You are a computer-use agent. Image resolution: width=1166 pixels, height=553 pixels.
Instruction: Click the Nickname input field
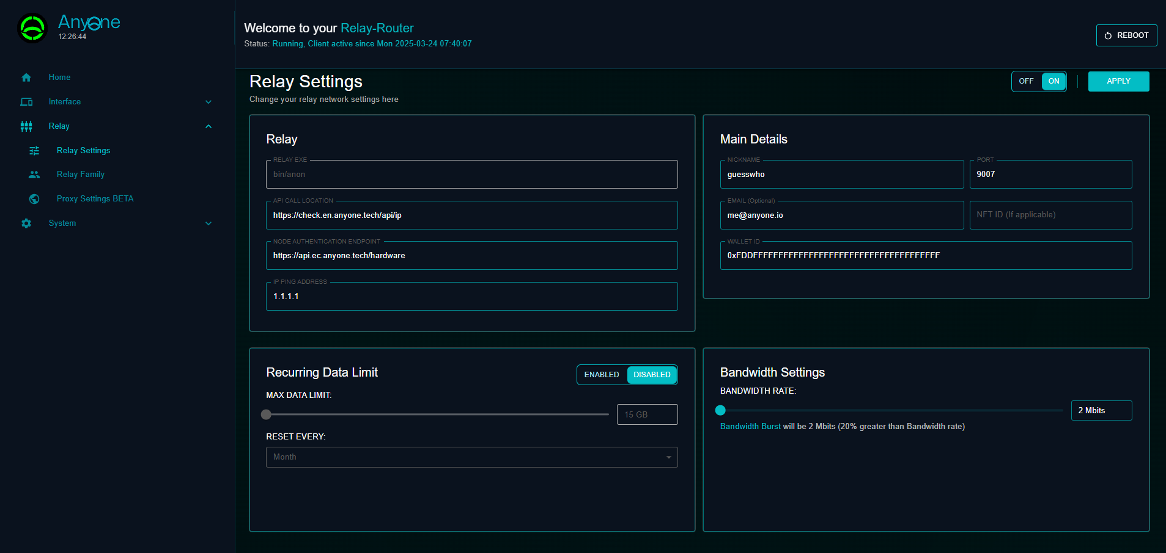(841, 175)
